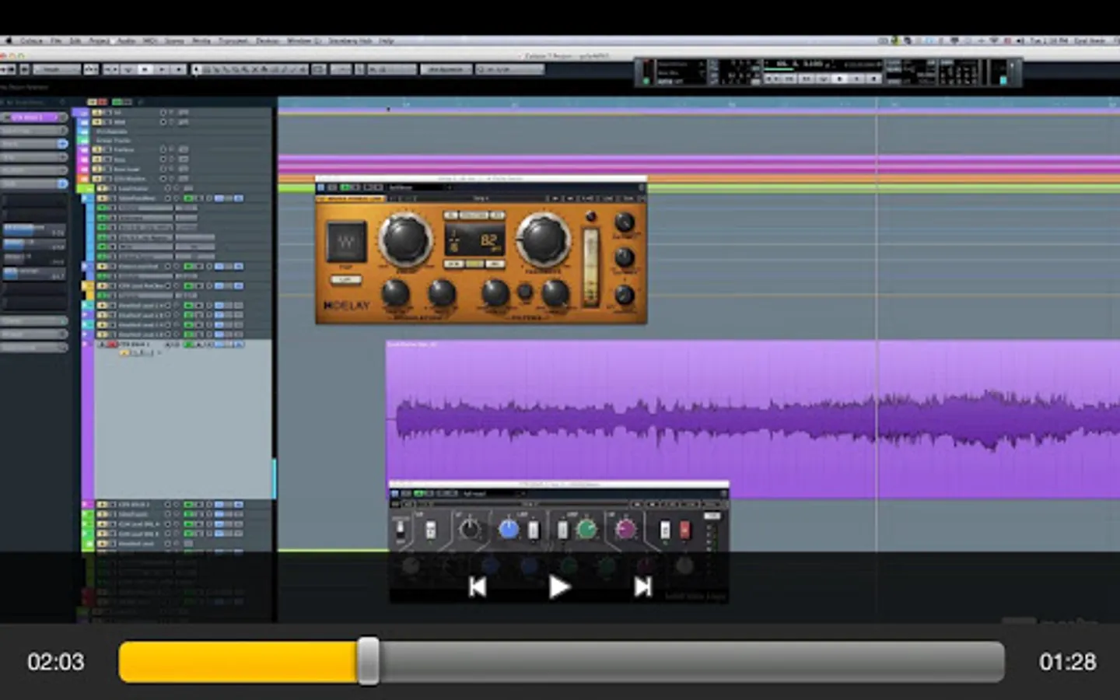Toggle the red switch on the EQ plugin
Viewport: 1120px width, 700px height.
coord(684,530)
